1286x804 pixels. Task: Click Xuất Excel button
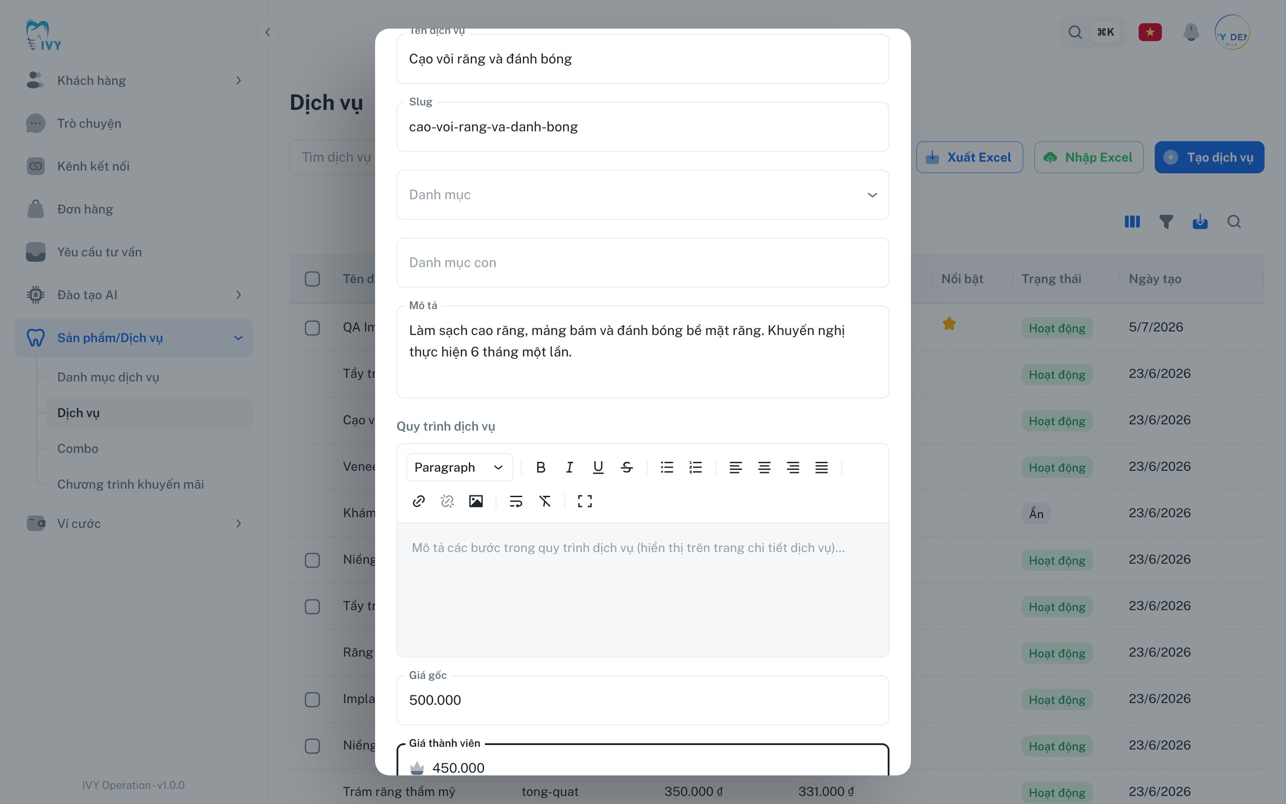(x=969, y=157)
